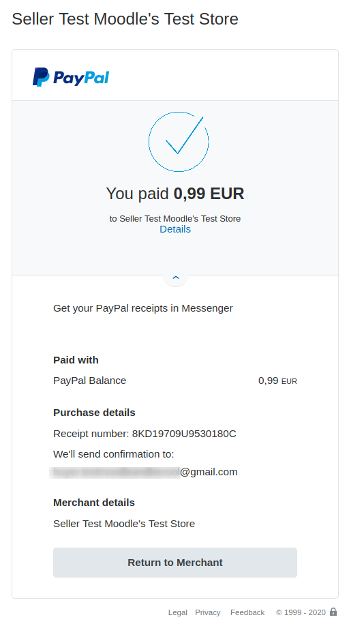The width and height of the screenshot is (364, 626).
Task: Open the Legal footer link
Action: pos(178,612)
